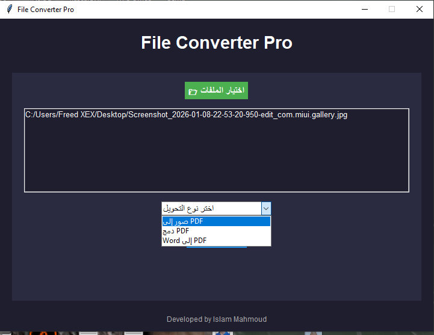
Task: Close the File Converter Pro window
Action: tap(420, 10)
